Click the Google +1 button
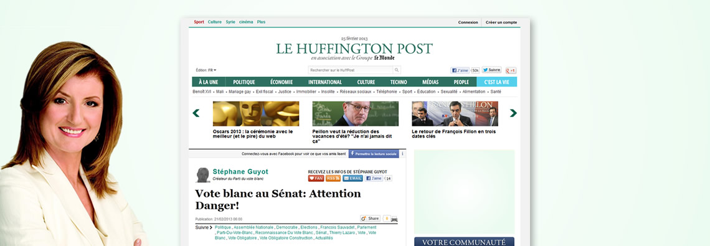The width and height of the screenshot is (710, 246). click(511, 70)
